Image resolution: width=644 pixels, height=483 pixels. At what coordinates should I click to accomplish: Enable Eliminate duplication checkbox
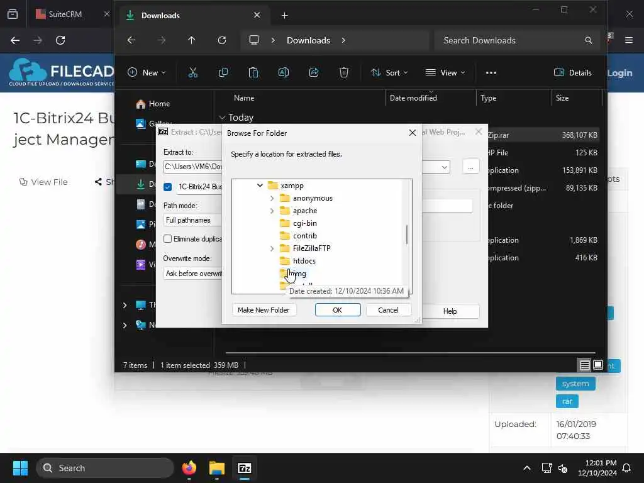(167, 238)
